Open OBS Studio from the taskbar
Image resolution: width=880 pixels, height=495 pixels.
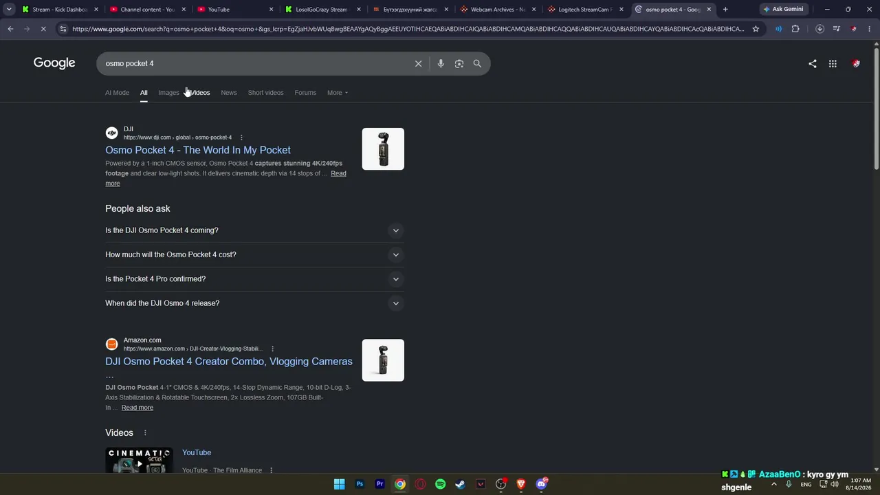point(501,484)
